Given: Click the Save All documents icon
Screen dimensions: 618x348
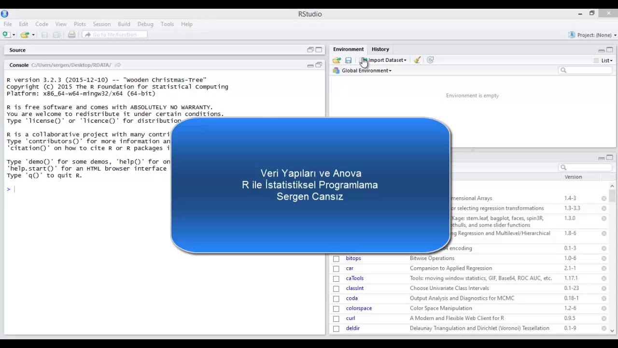Looking at the screenshot, I should point(56,35).
